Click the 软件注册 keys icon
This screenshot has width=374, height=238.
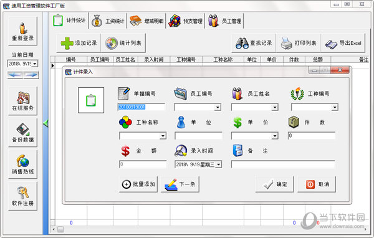(x=23, y=196)
